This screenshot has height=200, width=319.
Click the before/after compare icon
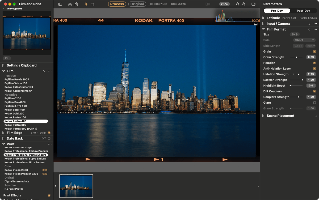pos(208,4)
